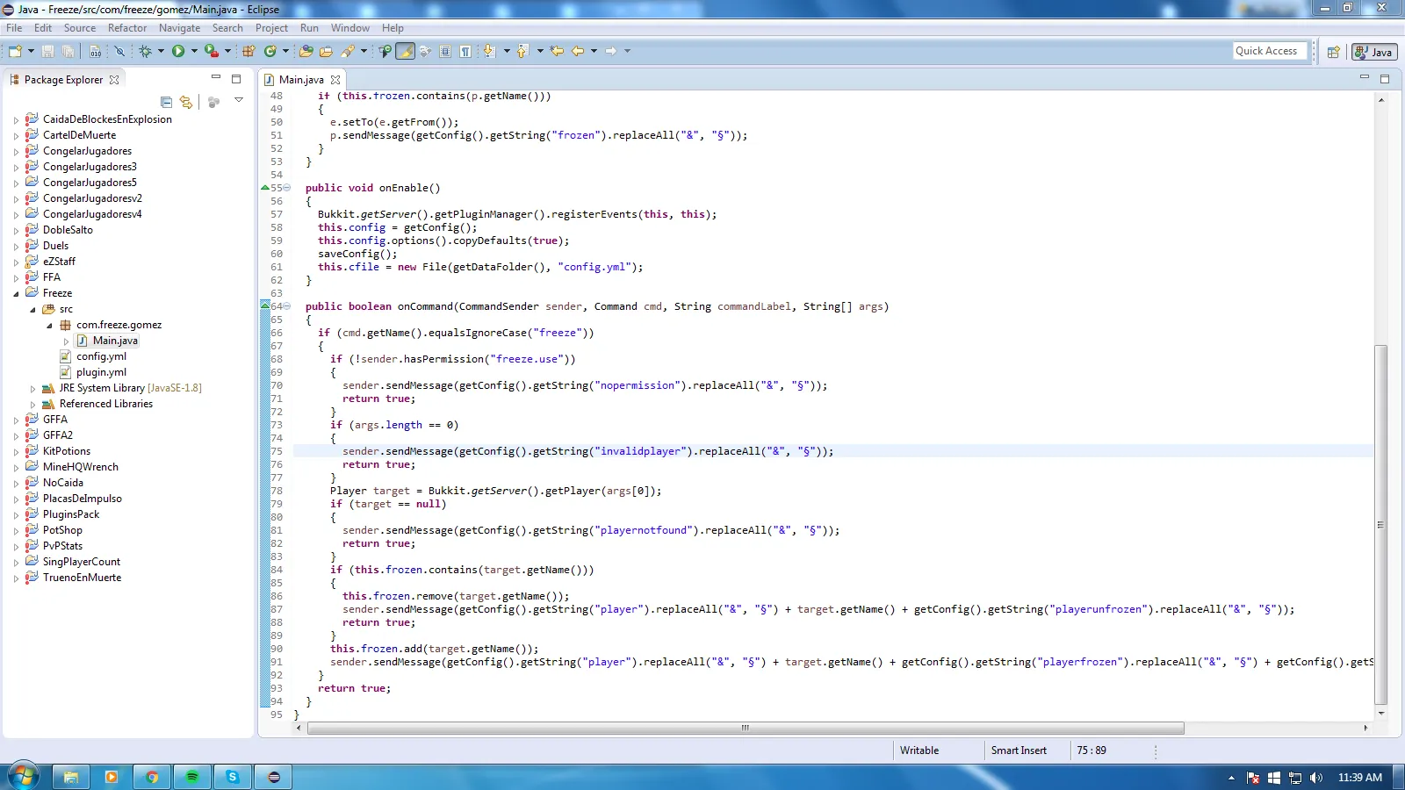Collapse the onEnable method fold marker
Viewport: 1405px width, 790px height.
click(x=287, y=188)
